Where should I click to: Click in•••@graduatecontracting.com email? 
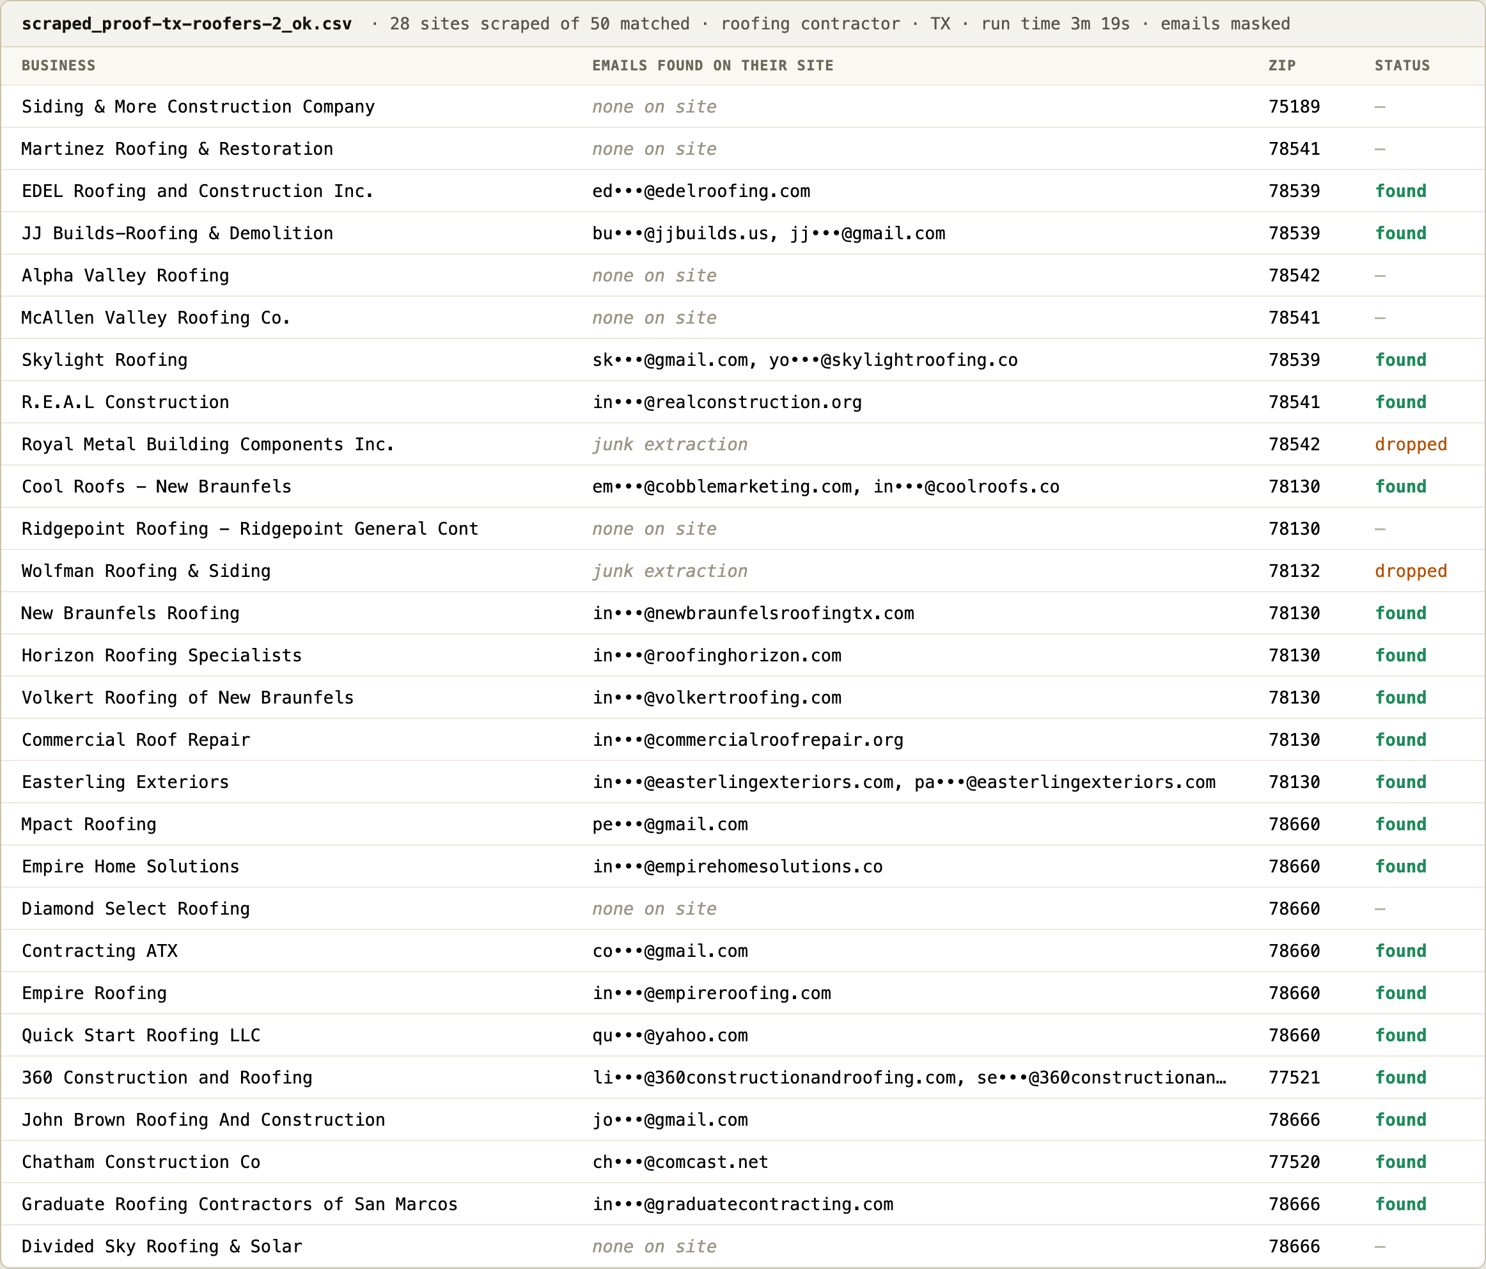point(743,1204)
